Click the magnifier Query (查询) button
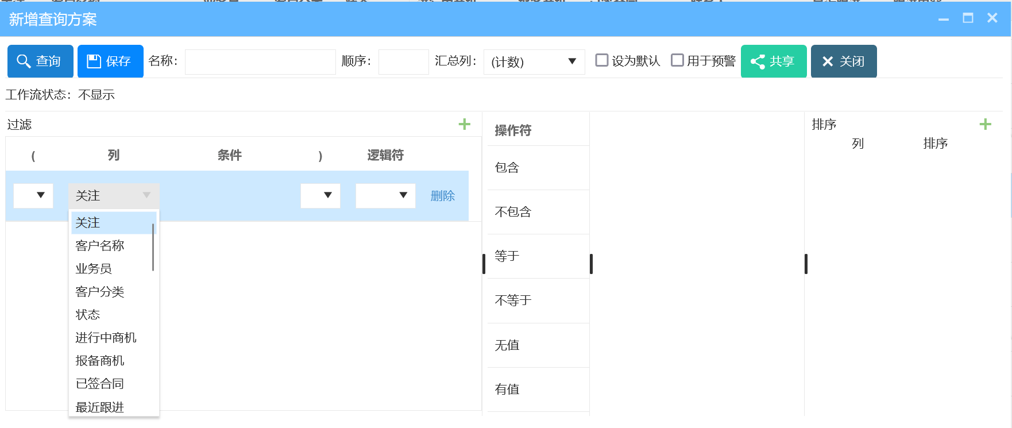The height and width of the screenshot is (428, 1012). [40, 61]
